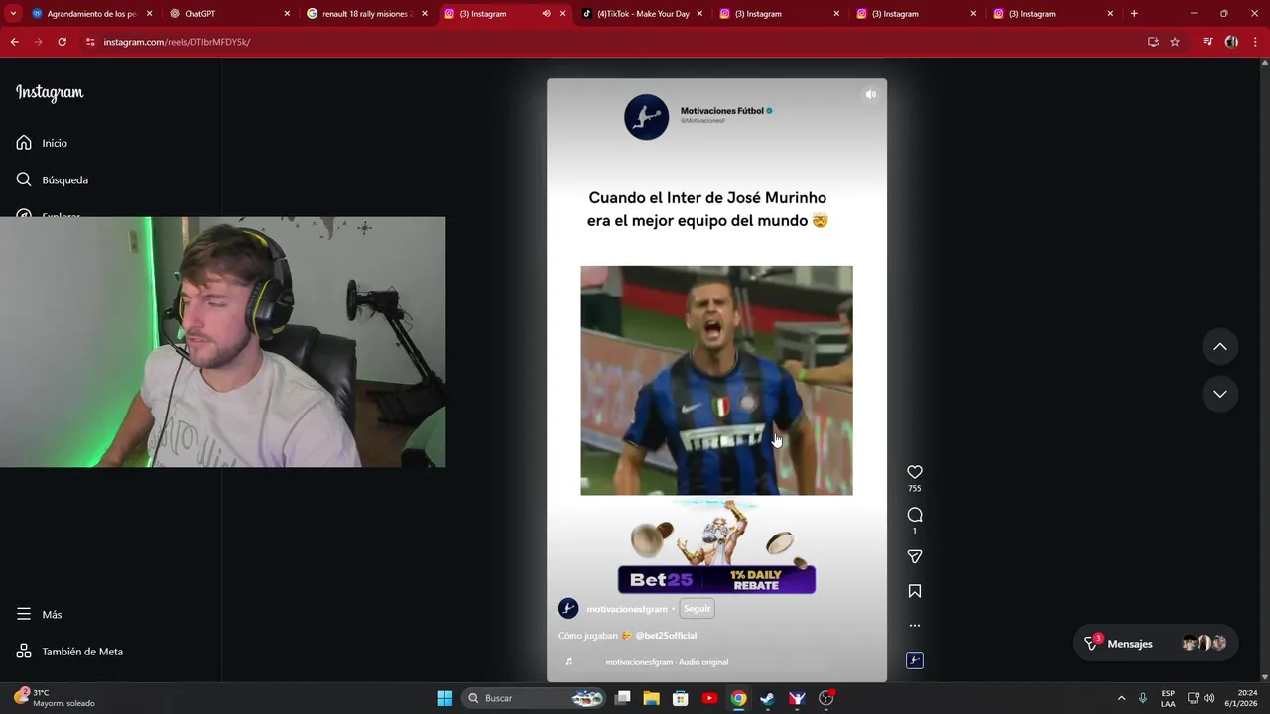The image size is (1270, 714).
Task: Open motivacionesfgram Audio original link
Action: coord(667,662)
